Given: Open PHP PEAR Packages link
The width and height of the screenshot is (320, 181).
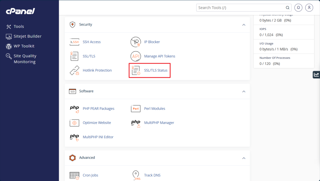Looking at the screenshot, I should click(x=98, y=109).
